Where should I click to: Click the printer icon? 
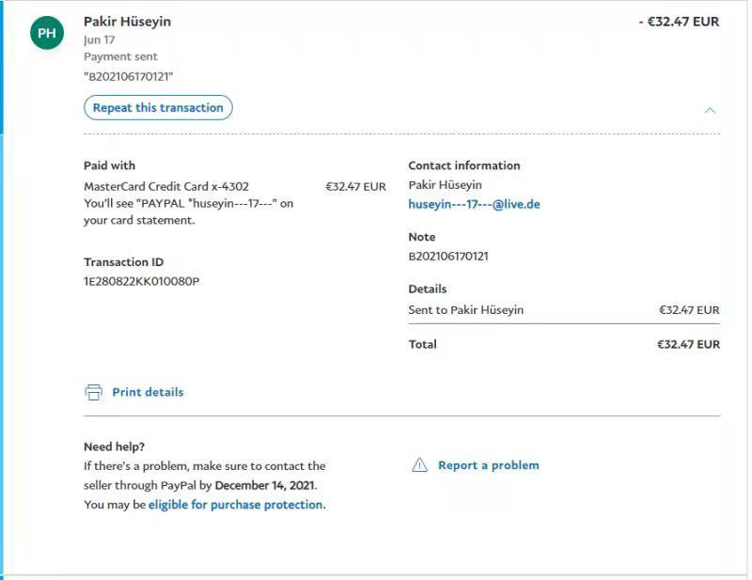[x=93, y=392]
